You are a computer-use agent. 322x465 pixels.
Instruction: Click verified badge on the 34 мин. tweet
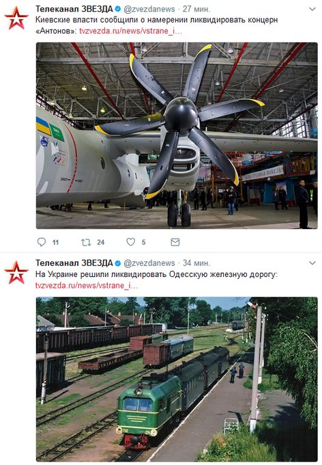tap(117, 263)
